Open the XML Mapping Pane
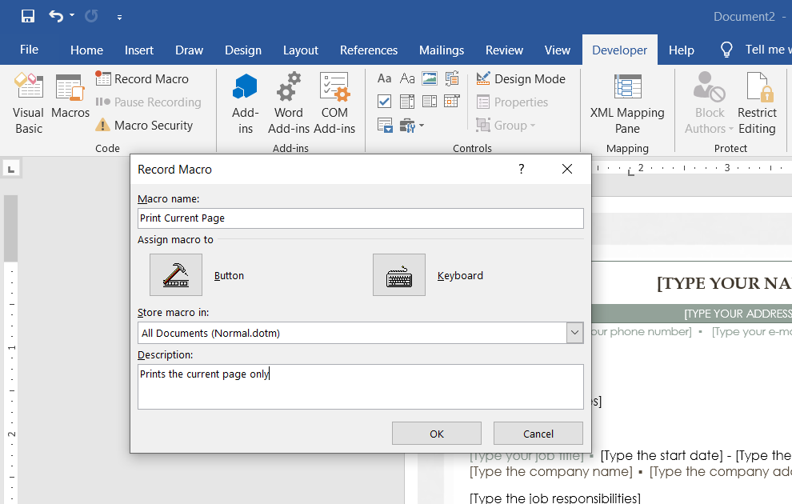Image resolution: width=792 pixels, height=504 pixels. (627, 104)
